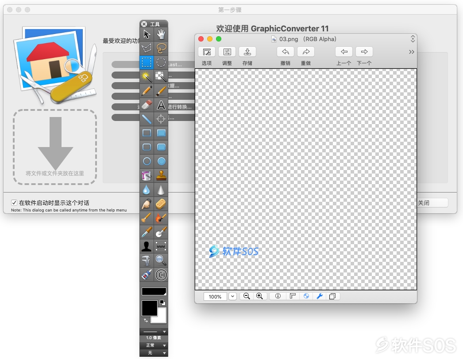Select the arrow pointer tool
The image size is (463, 359).
[x=147, y=34]
